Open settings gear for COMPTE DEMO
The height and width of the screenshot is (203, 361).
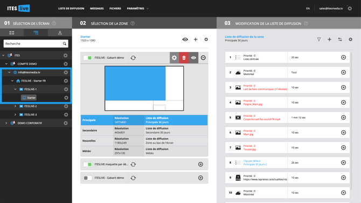click(x=66, y=64)
